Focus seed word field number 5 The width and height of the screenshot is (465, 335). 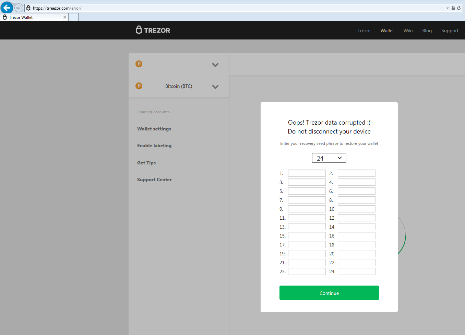click(x=307, y=191)
